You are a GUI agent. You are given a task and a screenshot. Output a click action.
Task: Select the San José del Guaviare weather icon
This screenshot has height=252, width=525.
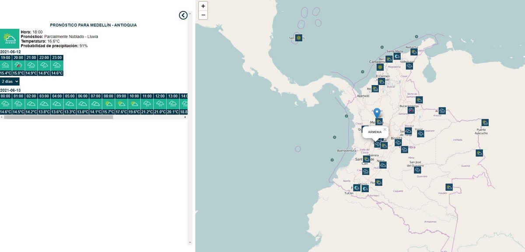[418, 170]
